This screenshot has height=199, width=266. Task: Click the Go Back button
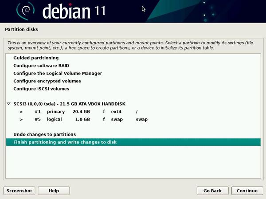212,191
